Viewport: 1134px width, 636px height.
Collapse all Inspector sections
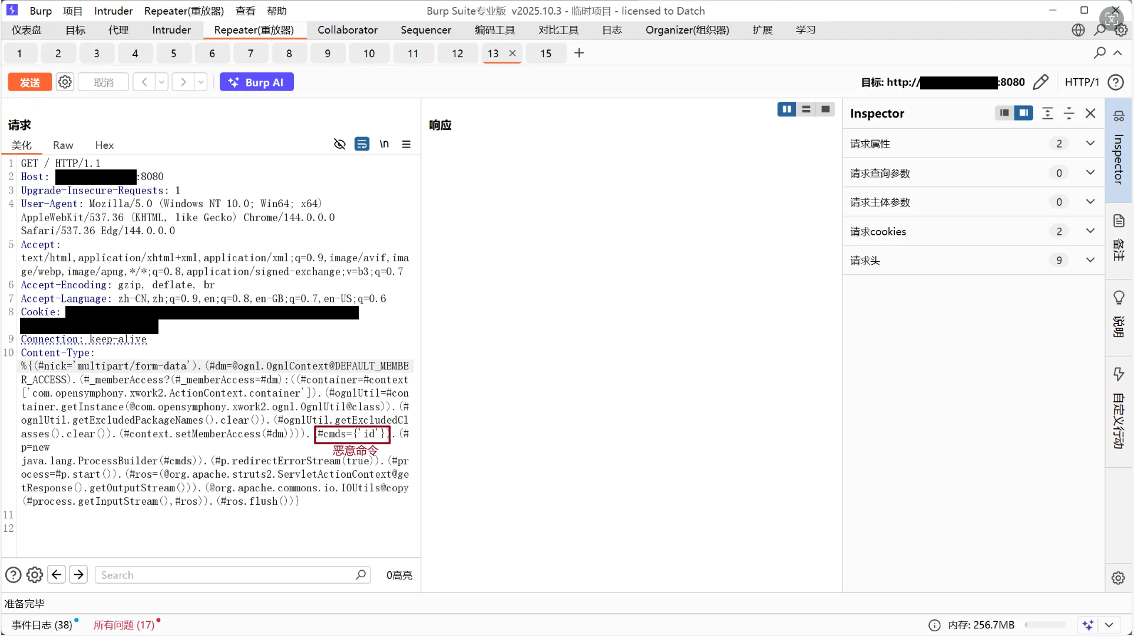1069,113
